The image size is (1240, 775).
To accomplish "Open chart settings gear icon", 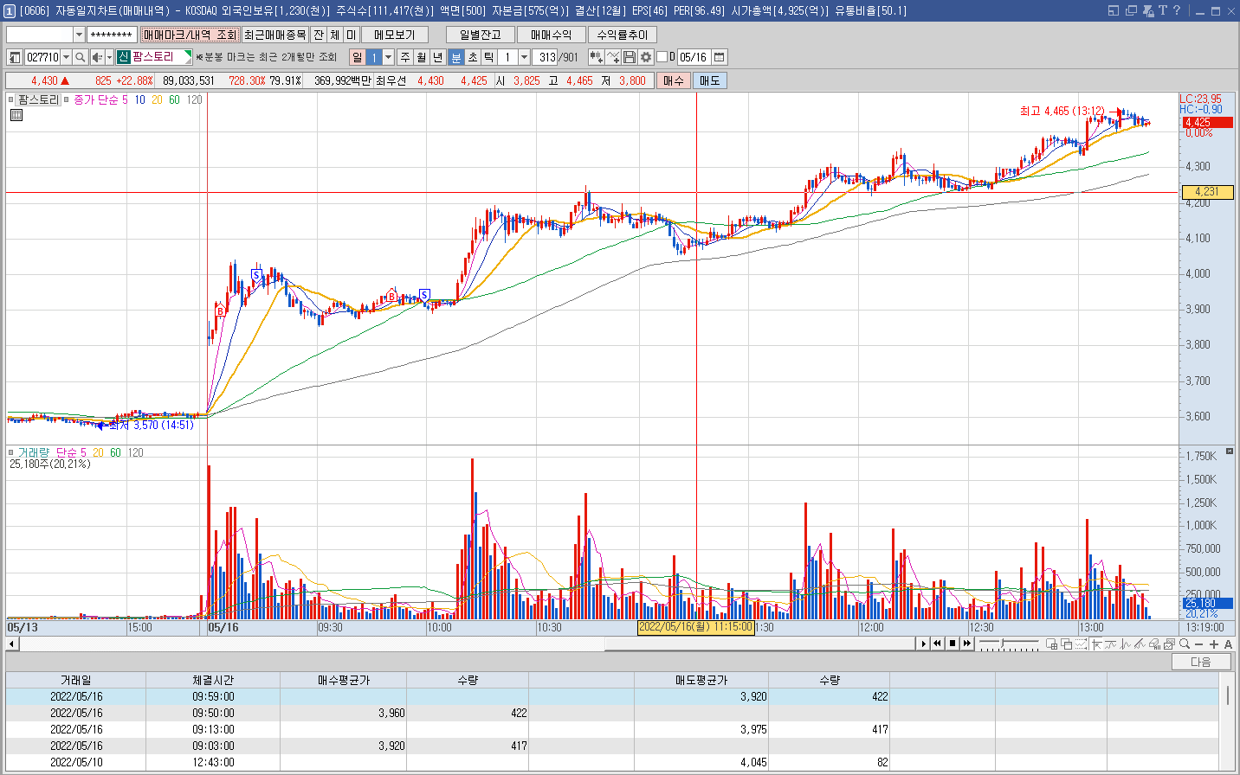I will pos(646,57).
